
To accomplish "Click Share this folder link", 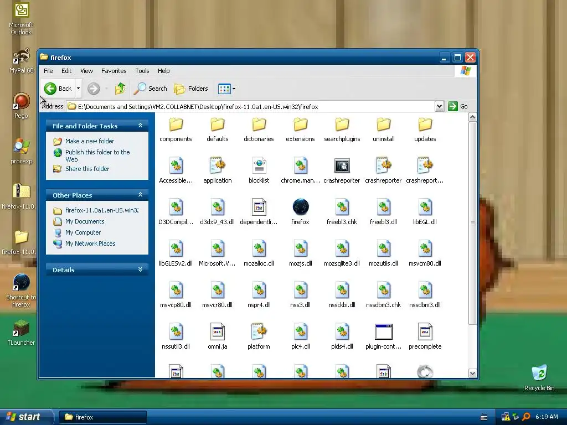I will click(87, 169).
